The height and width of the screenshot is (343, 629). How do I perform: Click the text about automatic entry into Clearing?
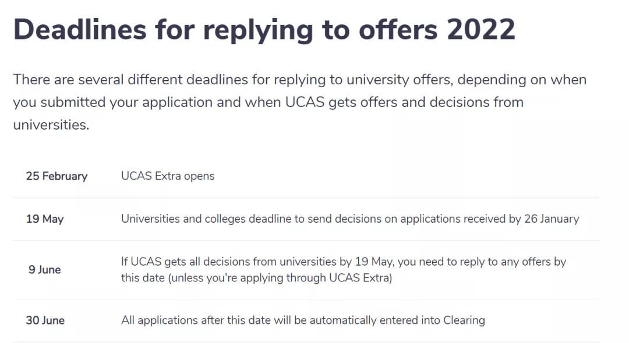[303, 320]
